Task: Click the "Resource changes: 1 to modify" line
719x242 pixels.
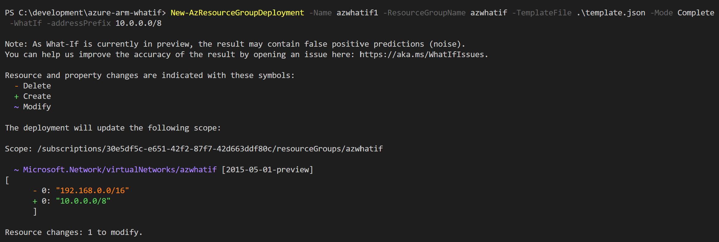Action: pyautogui.click(x=74, y=232)
